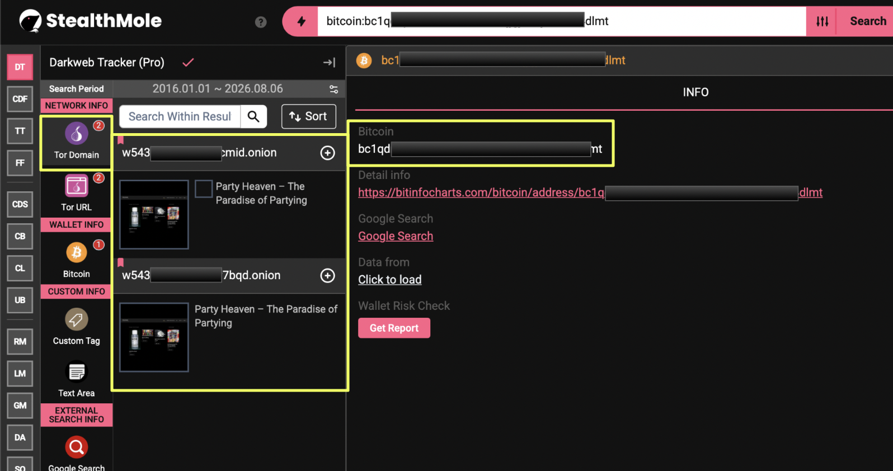This screenshot has width=893, height=471.
Task: Open the bitinfocharts detail info link
Action: point(590,192)
